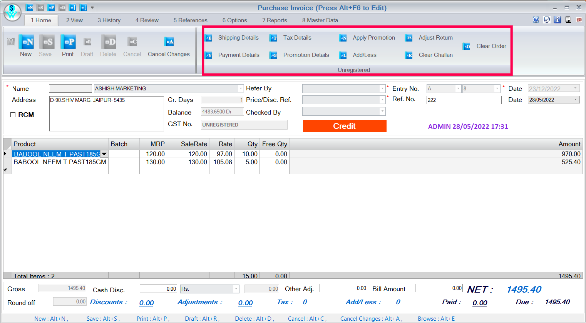Viewport: 586px width, 323px height.
Task: Open the Name dropdown showing ASHISH MARKETING
Action: 241,88
